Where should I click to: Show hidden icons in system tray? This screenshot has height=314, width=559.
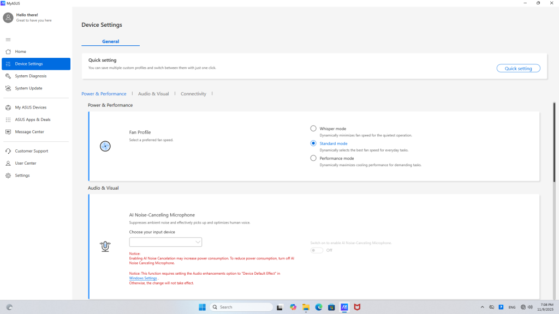tap(481, 307)
